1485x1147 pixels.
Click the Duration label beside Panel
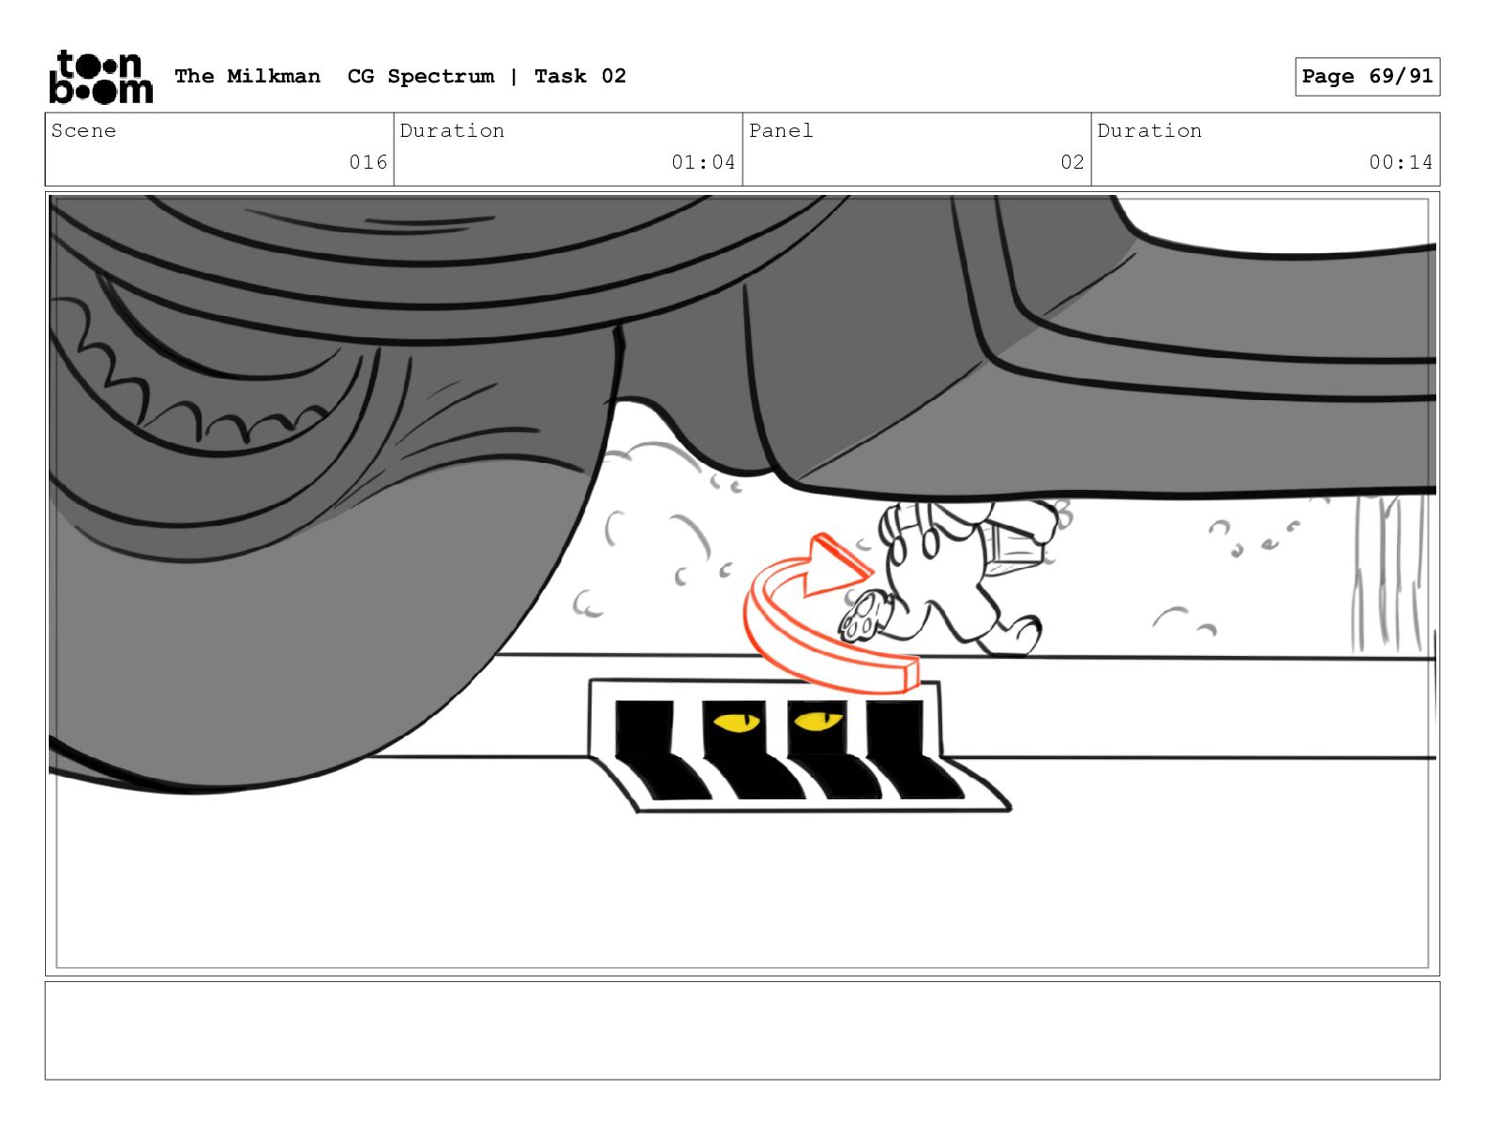coord(1149,130)
